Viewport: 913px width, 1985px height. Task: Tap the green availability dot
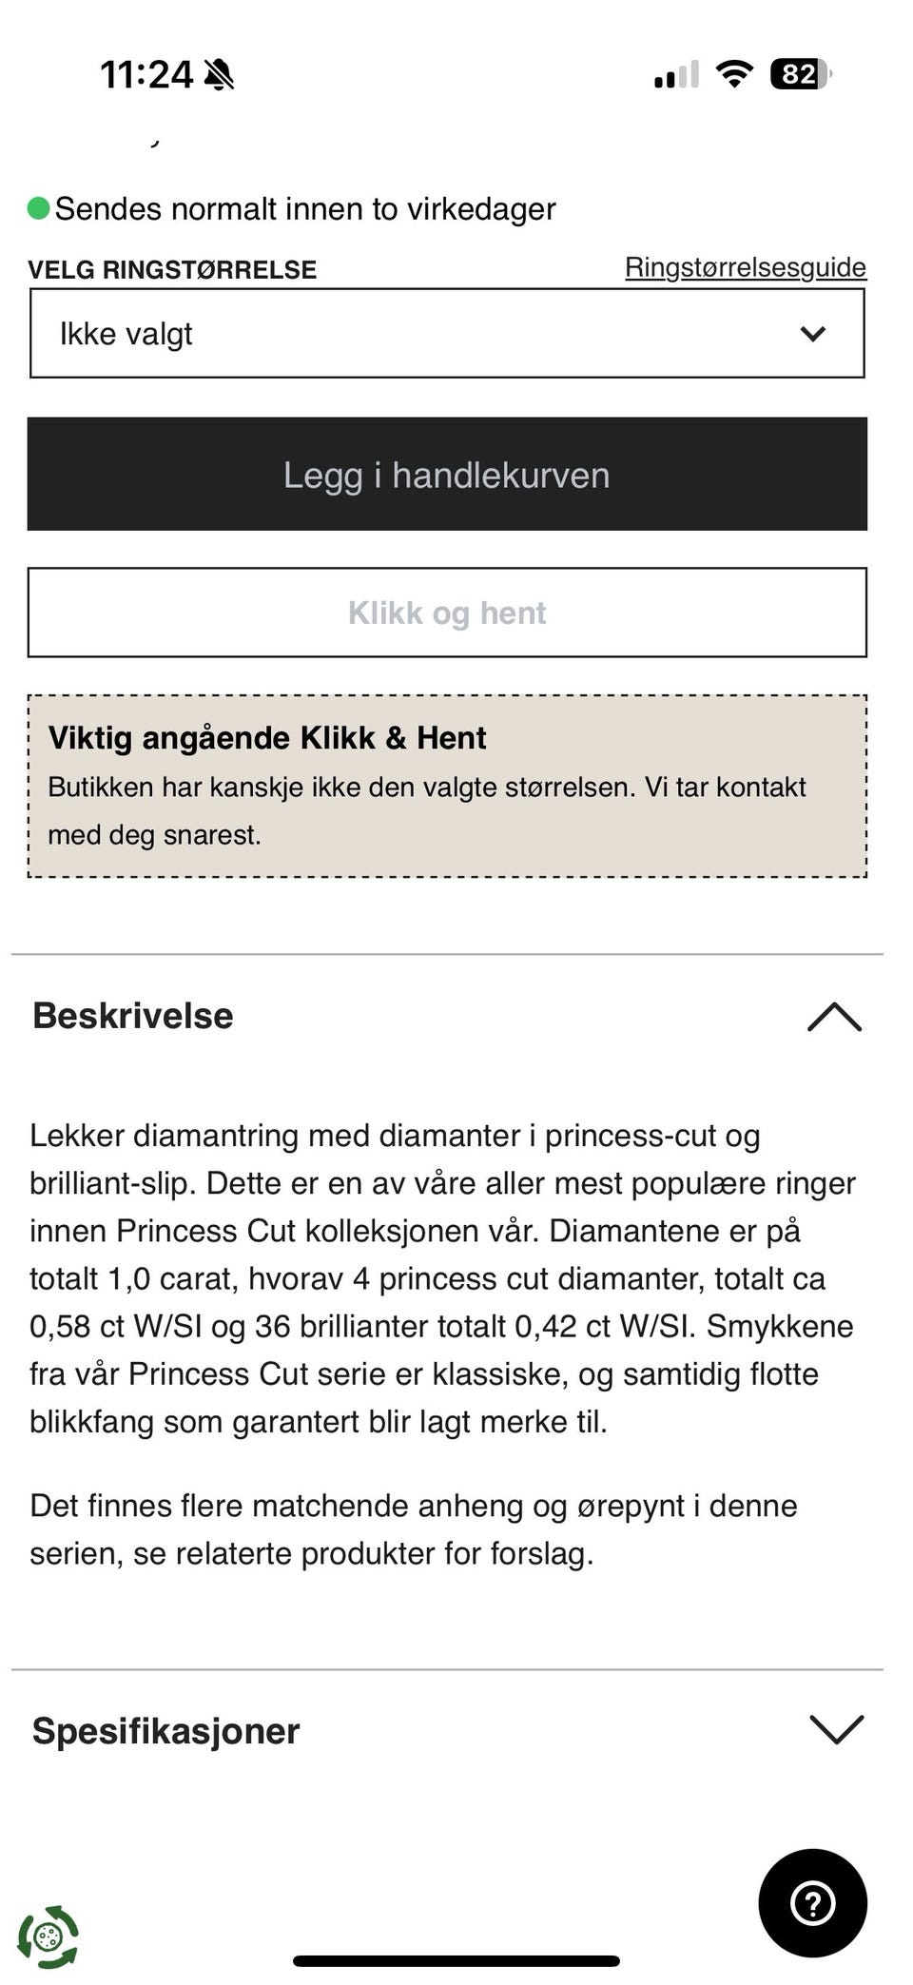39,208
